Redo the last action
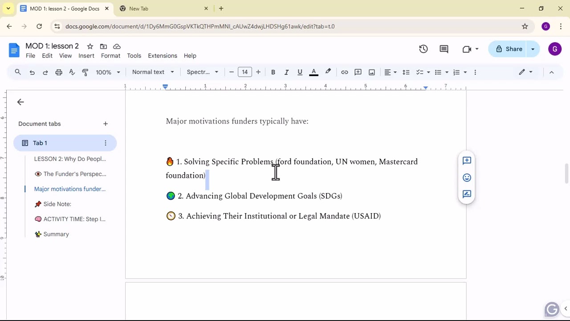Image resolution: width=570 pixels, height=321 pixels. tap(45, 72)
